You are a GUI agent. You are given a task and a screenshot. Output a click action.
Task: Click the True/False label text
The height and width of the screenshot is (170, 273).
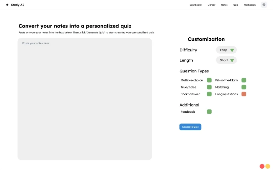tap(188, 87)
